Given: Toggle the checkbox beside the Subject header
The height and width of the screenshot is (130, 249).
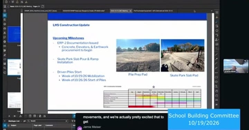Looking at the screenshot, I should [8, 126].
